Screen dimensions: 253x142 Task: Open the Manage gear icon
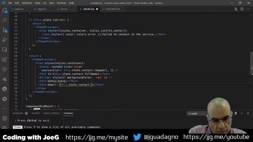[x=4, y=127]
